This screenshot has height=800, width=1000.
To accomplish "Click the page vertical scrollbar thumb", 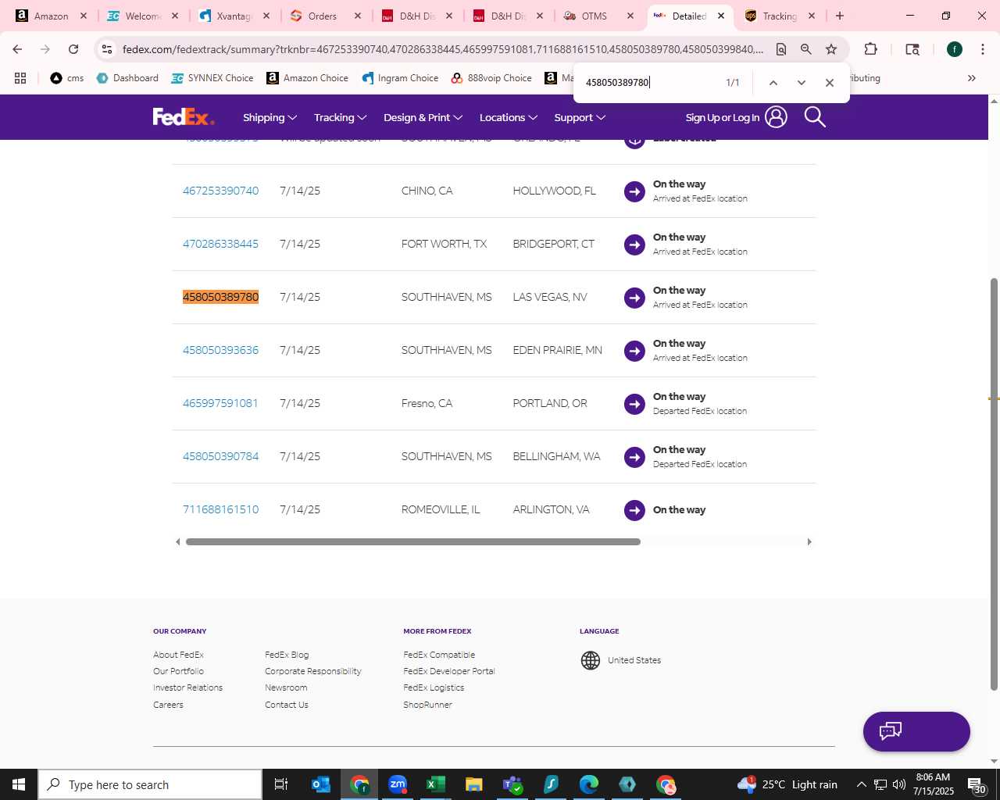I will coord(994,484).
